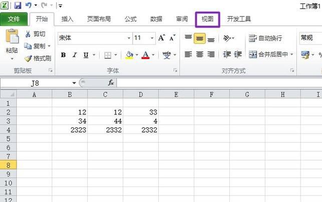
Task: Click the Increase Indent icon
Action: (x=238, y=54)
